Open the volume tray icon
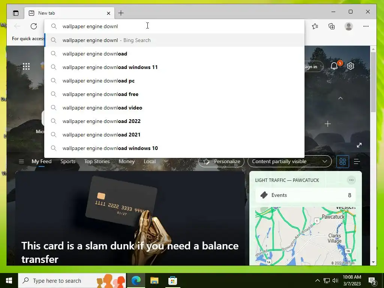 pyautogui.click(x=336, y=280)
